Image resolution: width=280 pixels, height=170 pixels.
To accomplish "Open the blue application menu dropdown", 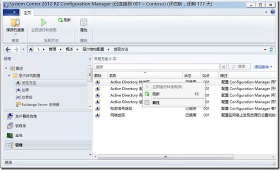I will (x=11, y=12).
